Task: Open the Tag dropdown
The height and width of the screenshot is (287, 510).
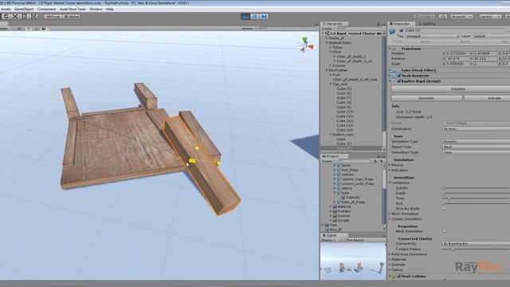Action: (x=432, y=36)
